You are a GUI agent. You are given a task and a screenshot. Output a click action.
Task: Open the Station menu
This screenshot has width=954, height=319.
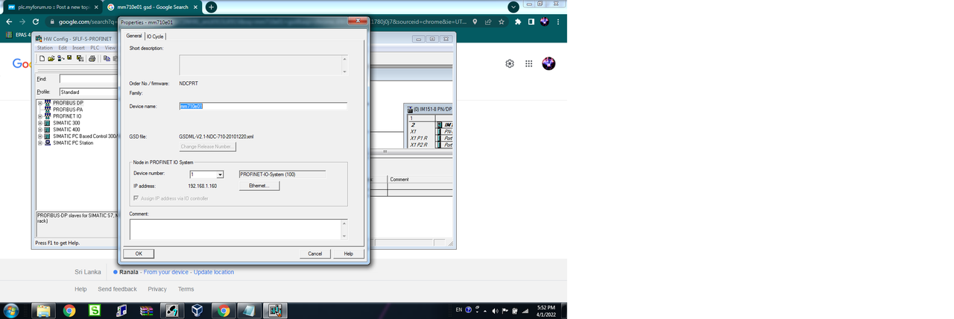[45, 48]
